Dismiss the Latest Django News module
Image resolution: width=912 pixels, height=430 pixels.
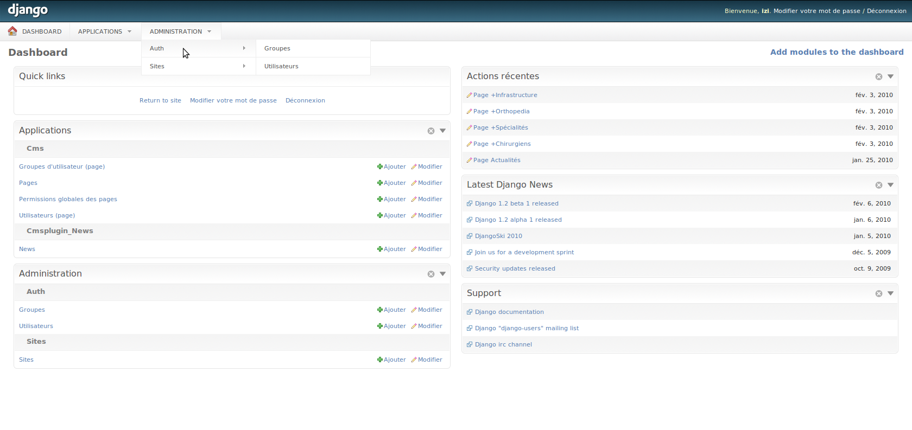879,185
